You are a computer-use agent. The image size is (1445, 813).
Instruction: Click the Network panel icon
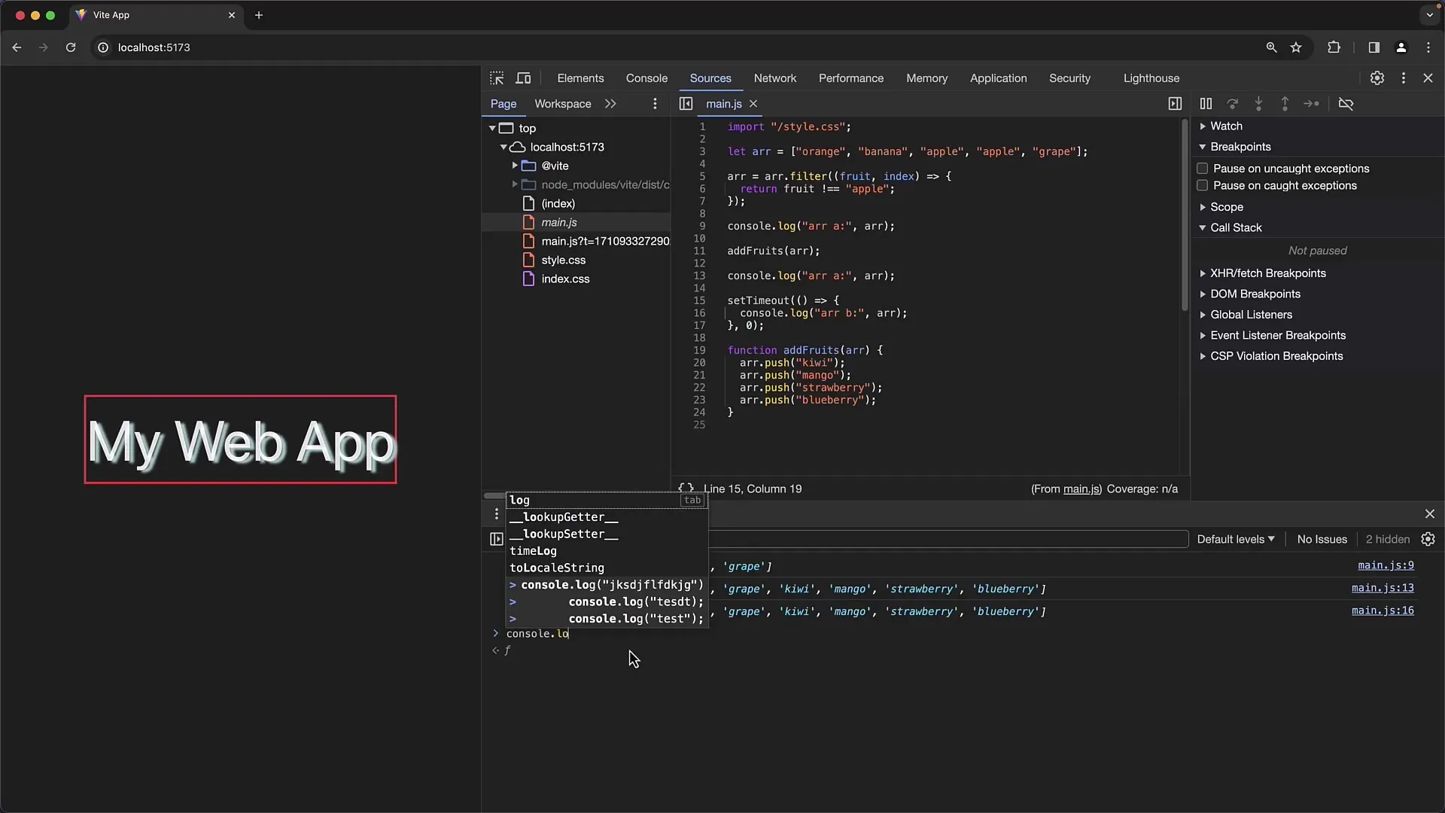click(x=775, y=78)
